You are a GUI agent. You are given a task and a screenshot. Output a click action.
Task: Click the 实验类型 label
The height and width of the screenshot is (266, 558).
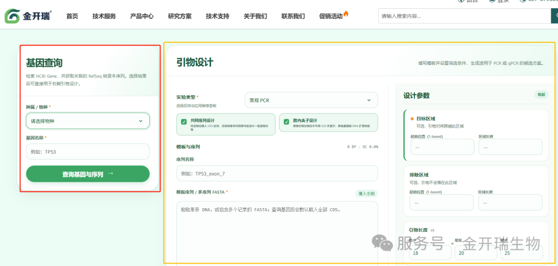186,97
